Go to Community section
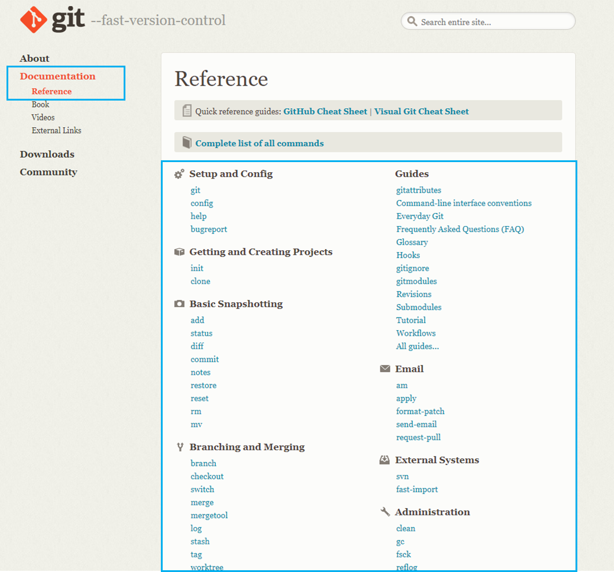This screenshot has width=614, height=572. [x=49, y=172]
